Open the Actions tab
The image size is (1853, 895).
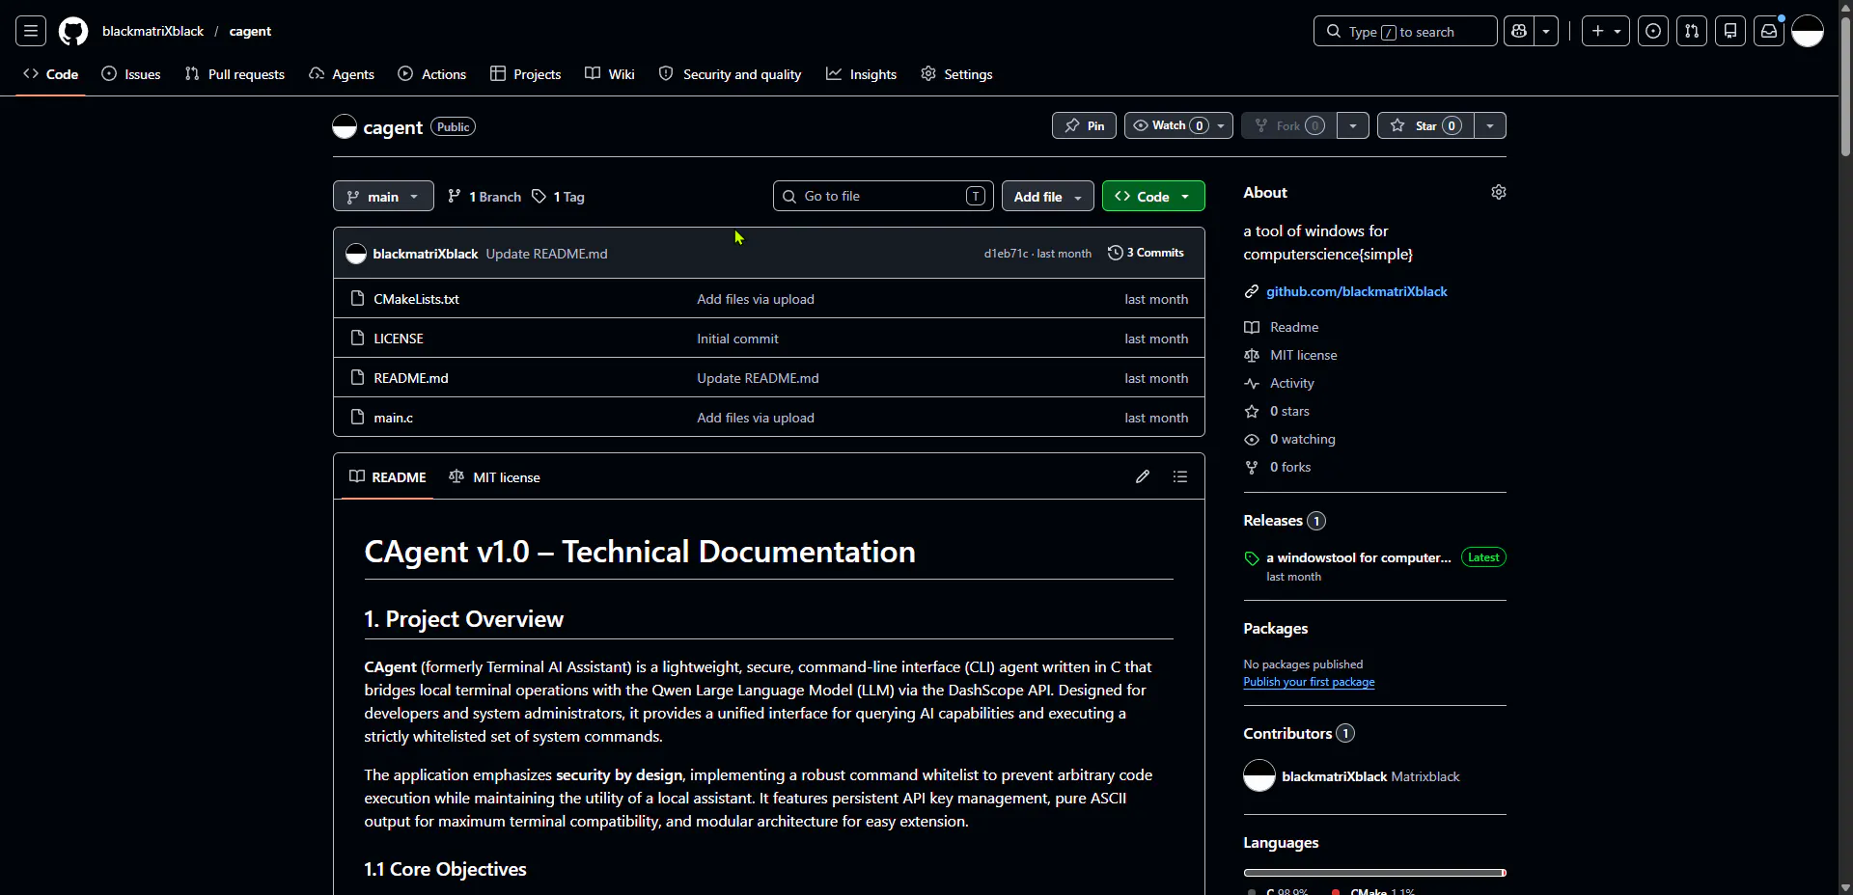pyautogui.click(x=432, y=74)
